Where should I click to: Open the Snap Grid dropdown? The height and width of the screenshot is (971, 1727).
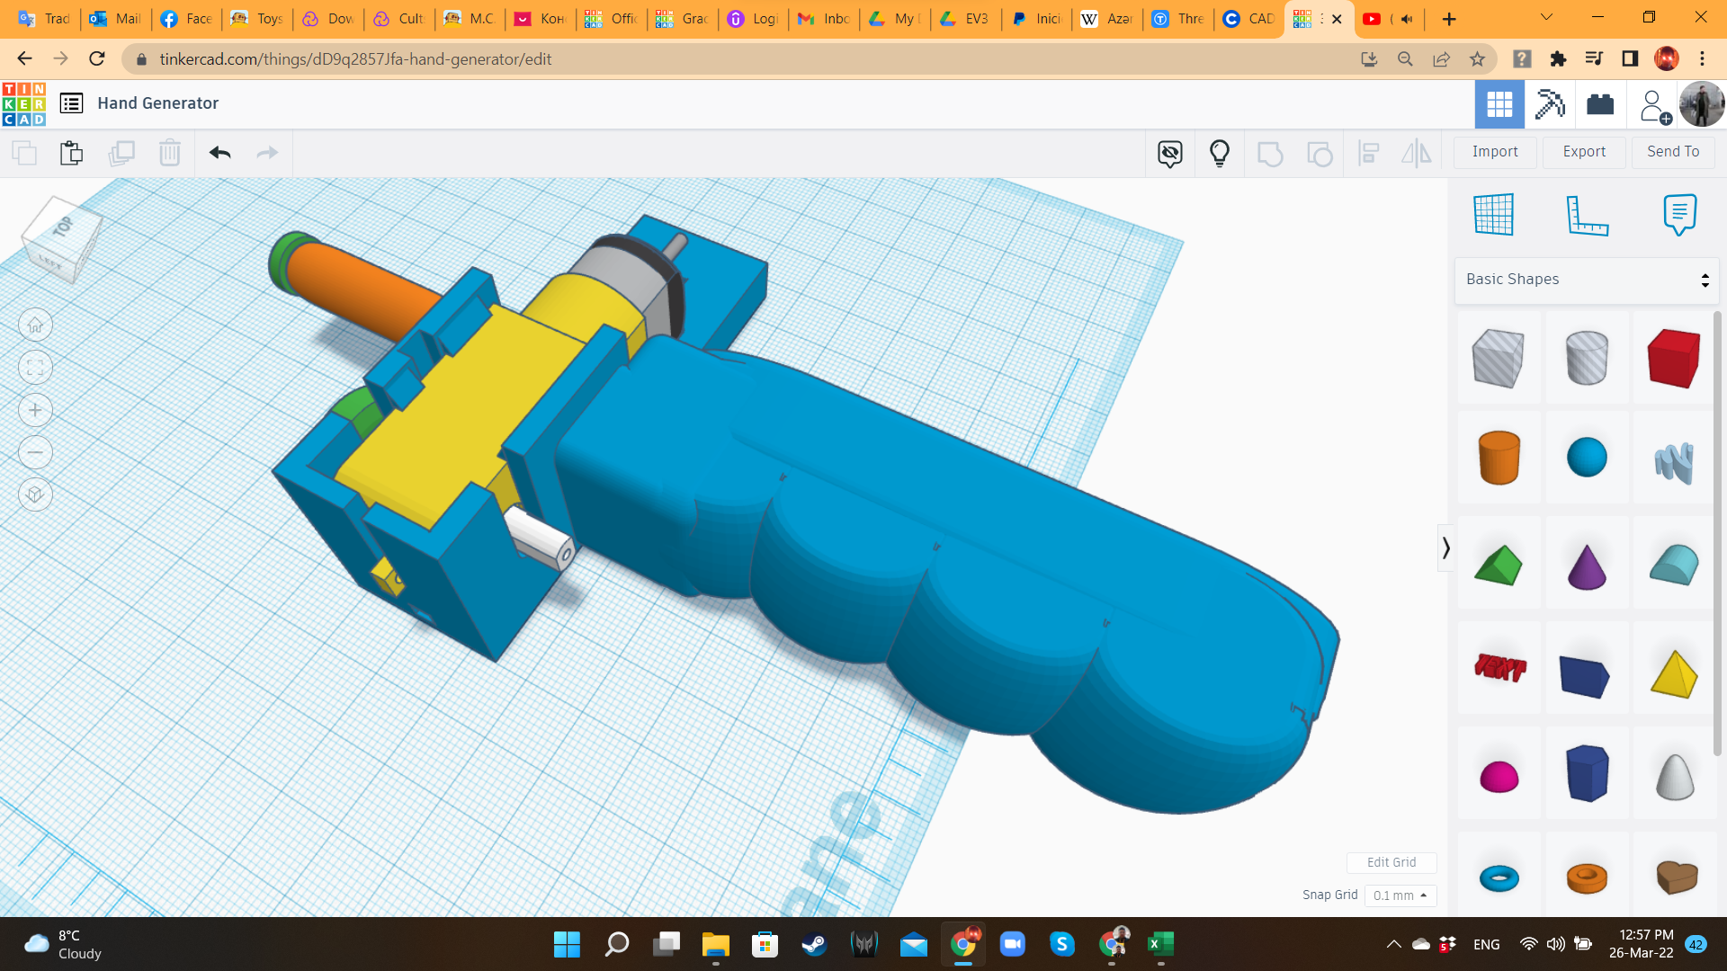pos(1400,895)
